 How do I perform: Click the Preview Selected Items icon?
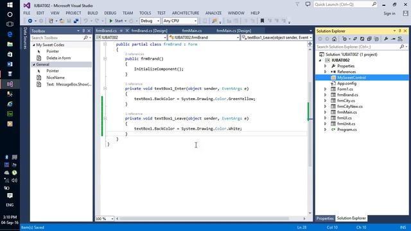(x=393, y=38)
